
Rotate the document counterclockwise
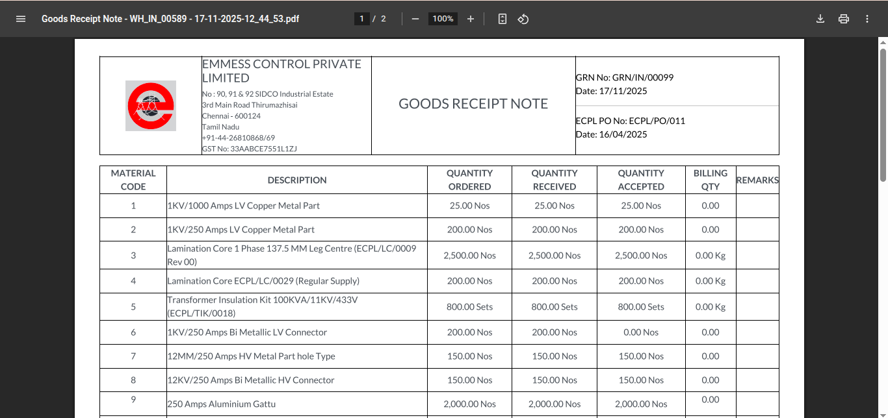(x=523, y=19)
